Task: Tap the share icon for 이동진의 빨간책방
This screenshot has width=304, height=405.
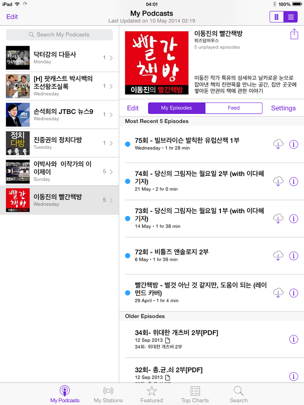Action: pos(294,34)
